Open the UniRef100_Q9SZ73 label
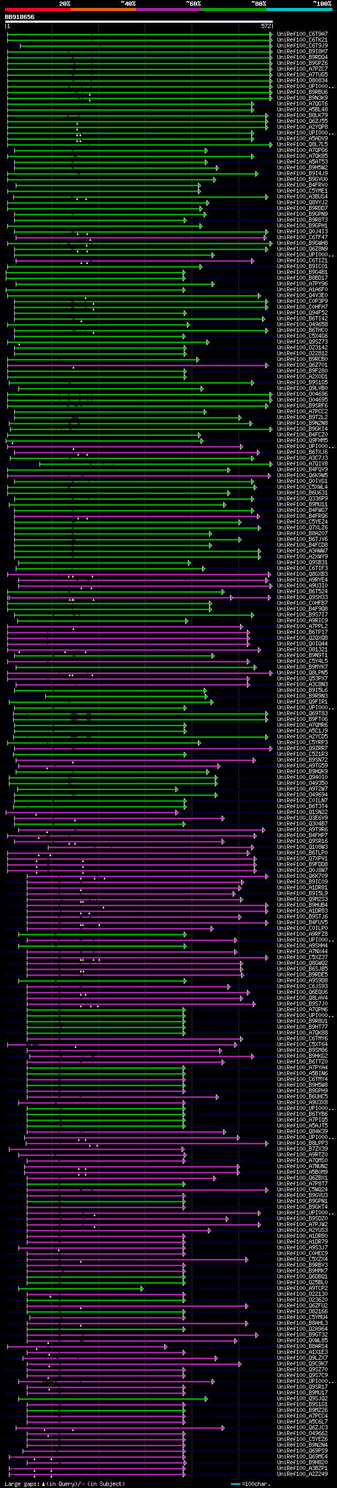 tap(302, 342)
